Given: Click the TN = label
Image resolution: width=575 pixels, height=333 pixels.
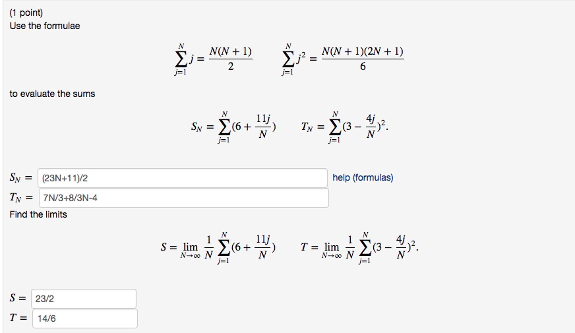Looking at the screenshot, I should point(19,198).
